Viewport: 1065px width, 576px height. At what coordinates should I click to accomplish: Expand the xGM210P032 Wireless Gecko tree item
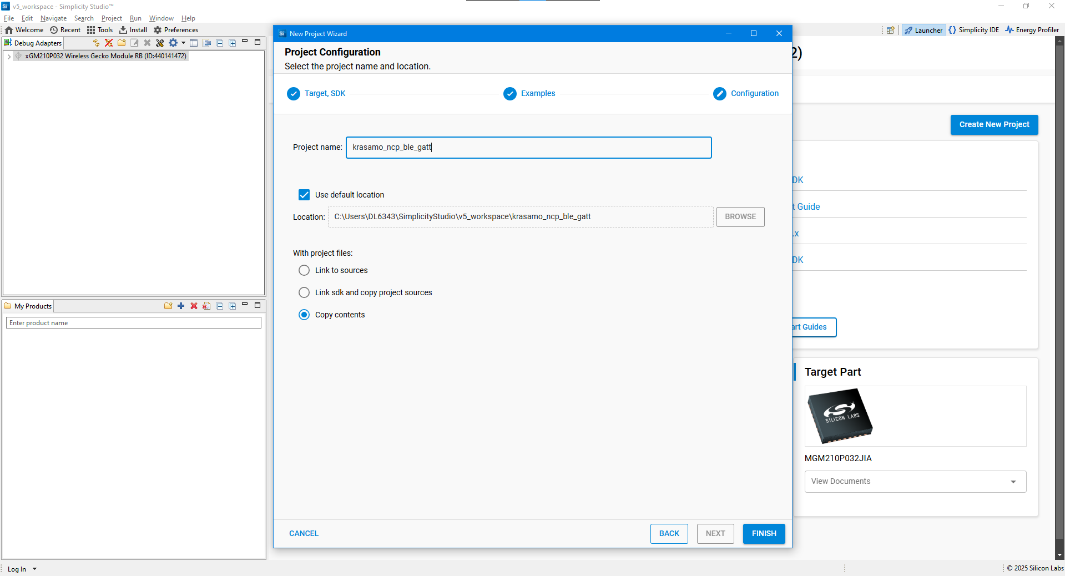pos(9,56)
